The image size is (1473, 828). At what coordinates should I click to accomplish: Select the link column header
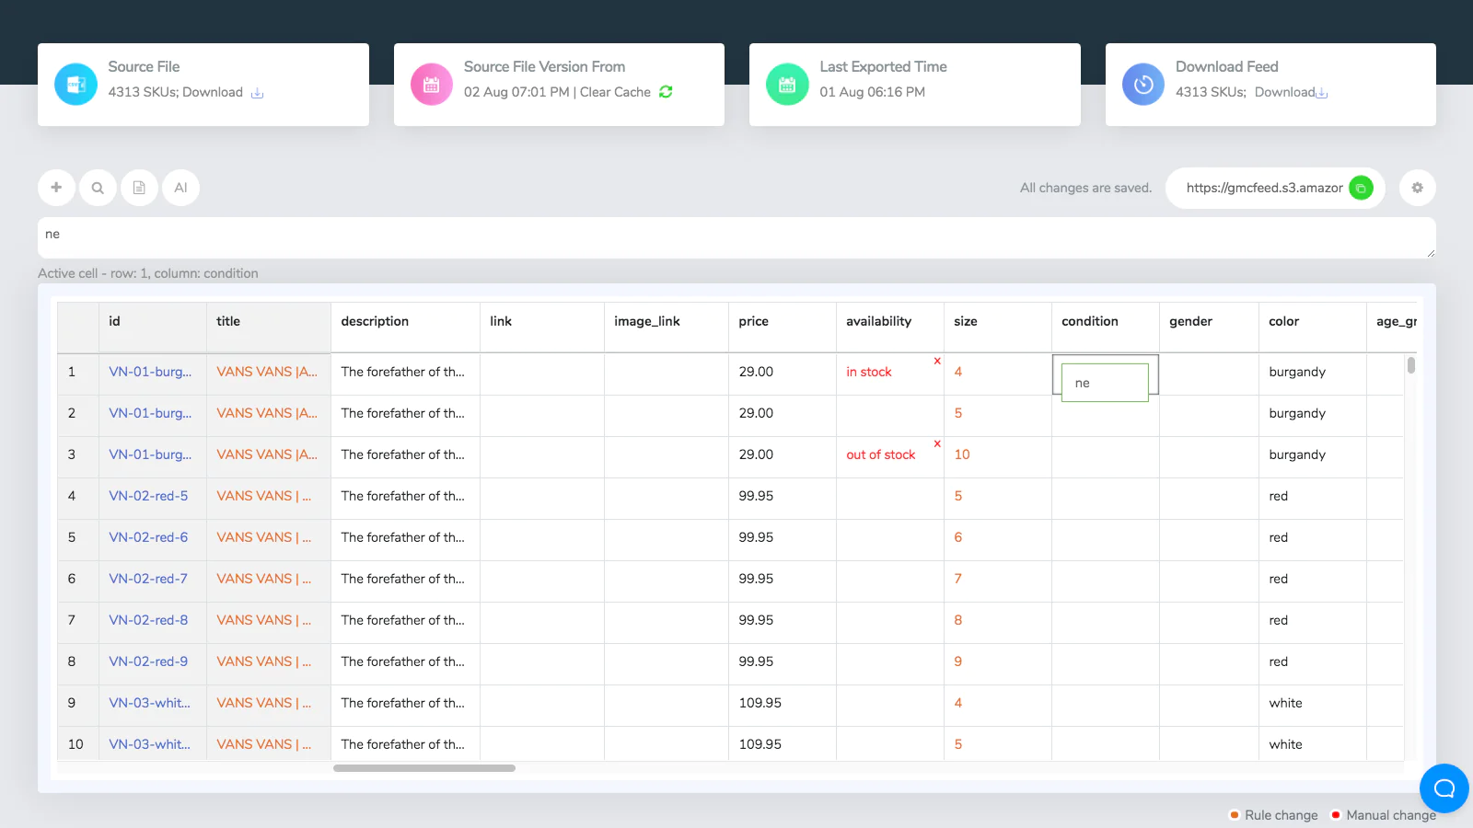click(x=541, y=327)
